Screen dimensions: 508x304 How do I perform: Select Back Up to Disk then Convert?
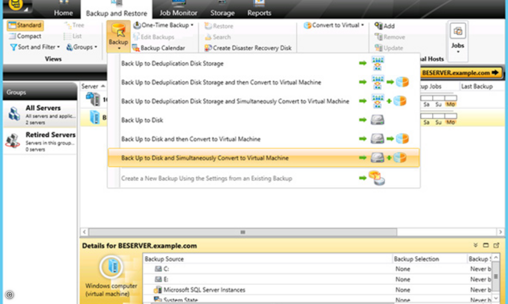tap(264, 139)
